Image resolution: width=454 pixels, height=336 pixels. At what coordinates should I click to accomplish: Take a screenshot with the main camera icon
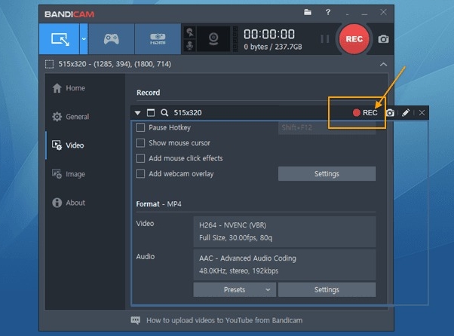[383, 39]
